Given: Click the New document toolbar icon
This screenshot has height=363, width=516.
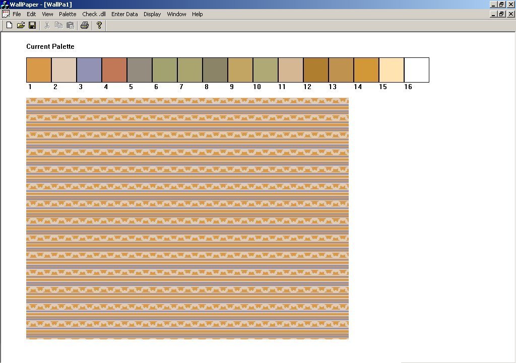Looking at the screenshot, I should (x=9, y=25).
